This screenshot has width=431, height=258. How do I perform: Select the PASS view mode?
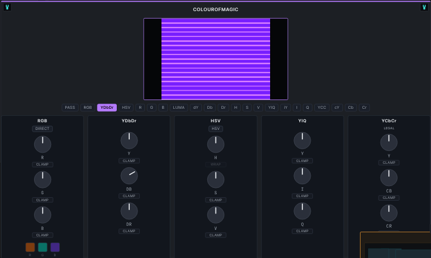70,108
